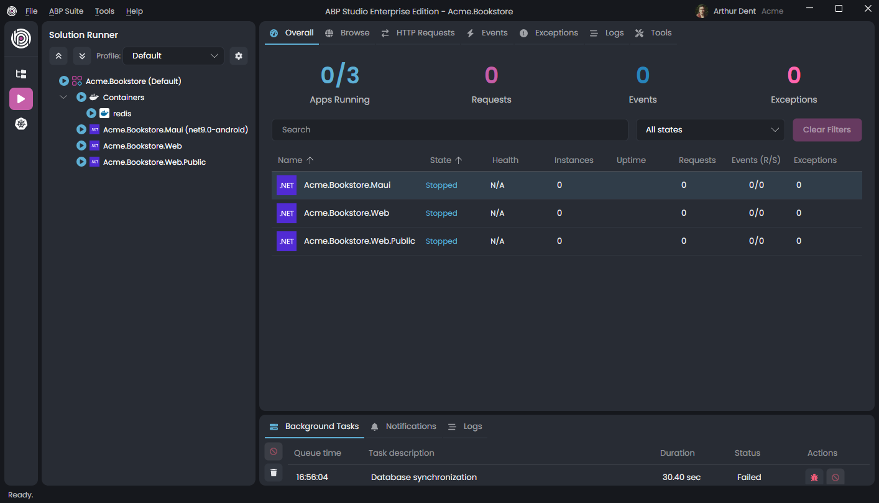Collapse the Containers tree node
Viewport: 879px width, 503px height.
[63, 97]
